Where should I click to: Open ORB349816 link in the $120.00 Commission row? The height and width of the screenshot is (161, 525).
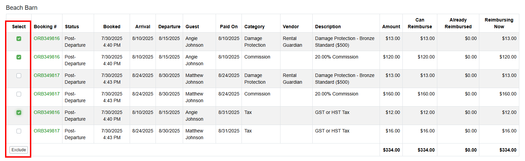(47, 57)
